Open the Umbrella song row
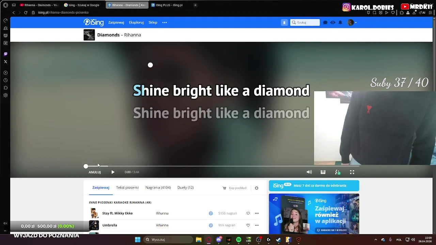Image resolution: width=436 pixels, height=245 pixels. click(110, 225)
